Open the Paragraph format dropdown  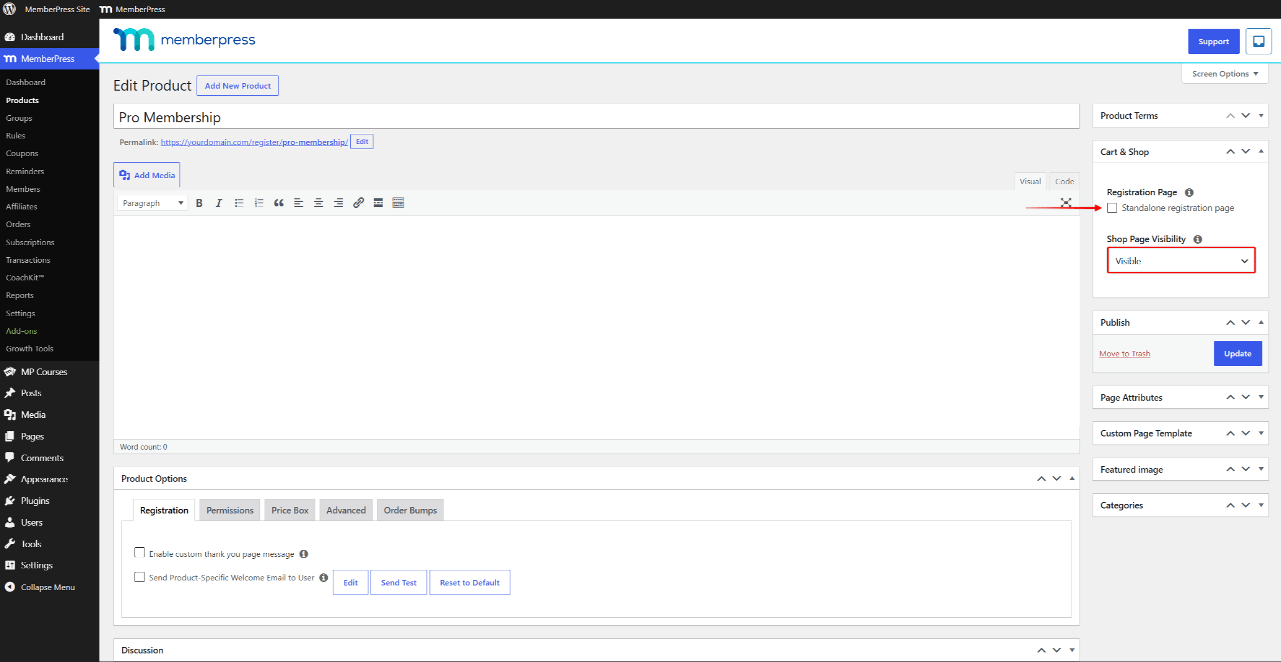pos(153,203)
